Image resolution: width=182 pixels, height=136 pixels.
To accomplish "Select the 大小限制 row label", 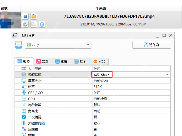I will 34,69.
